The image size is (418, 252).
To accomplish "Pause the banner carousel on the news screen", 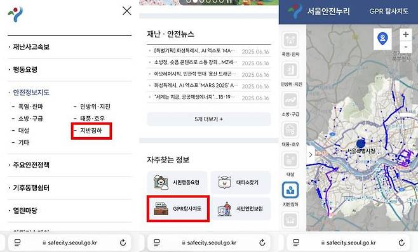I will pos(229,1).
